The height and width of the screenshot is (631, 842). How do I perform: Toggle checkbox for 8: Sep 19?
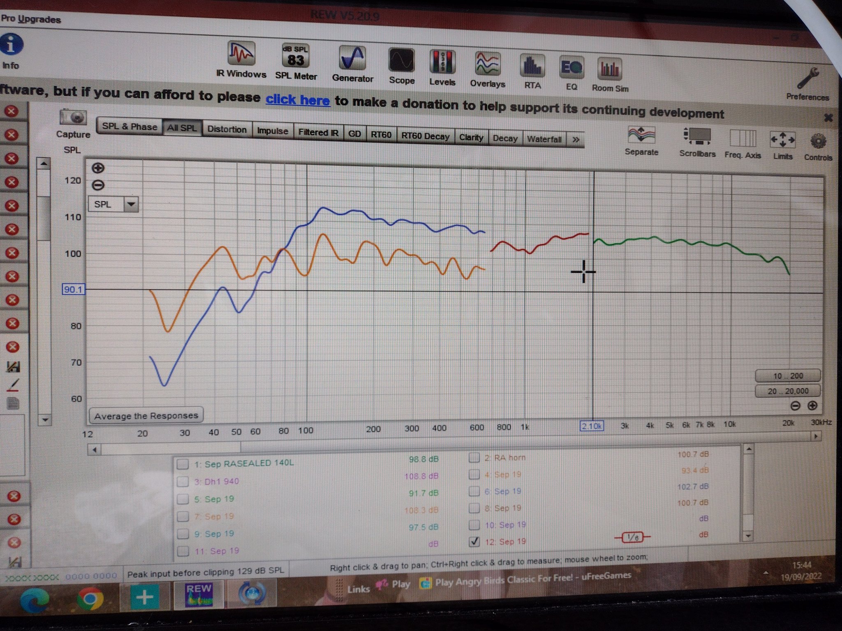point(474,508)
